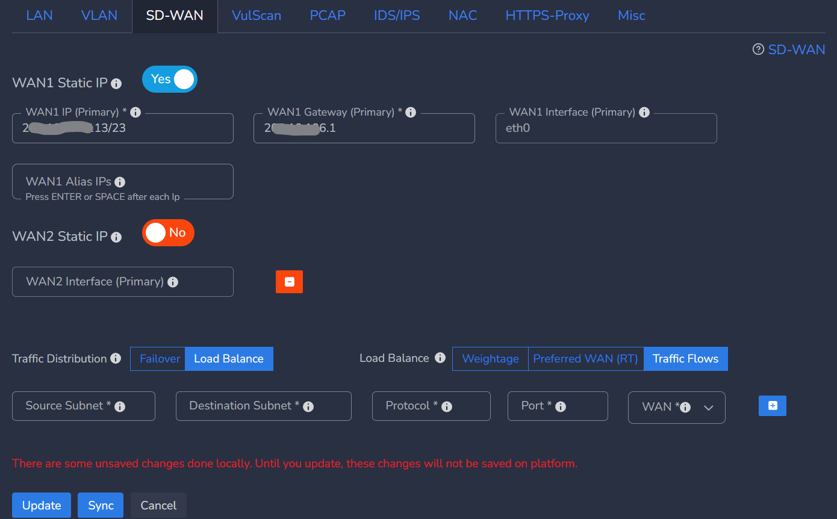
Task: Switch to the IDS/IPS tab
Action: point(396,16)
